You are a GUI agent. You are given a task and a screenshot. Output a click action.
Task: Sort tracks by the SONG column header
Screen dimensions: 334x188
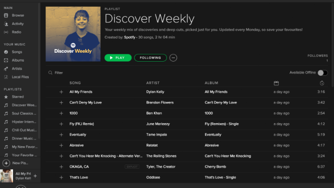tap(75, 83)
